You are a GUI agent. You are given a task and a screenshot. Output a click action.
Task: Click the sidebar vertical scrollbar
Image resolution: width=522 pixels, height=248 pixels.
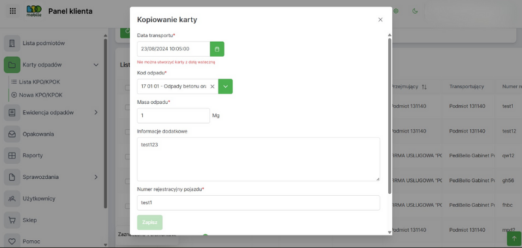[x=106, y=123]
